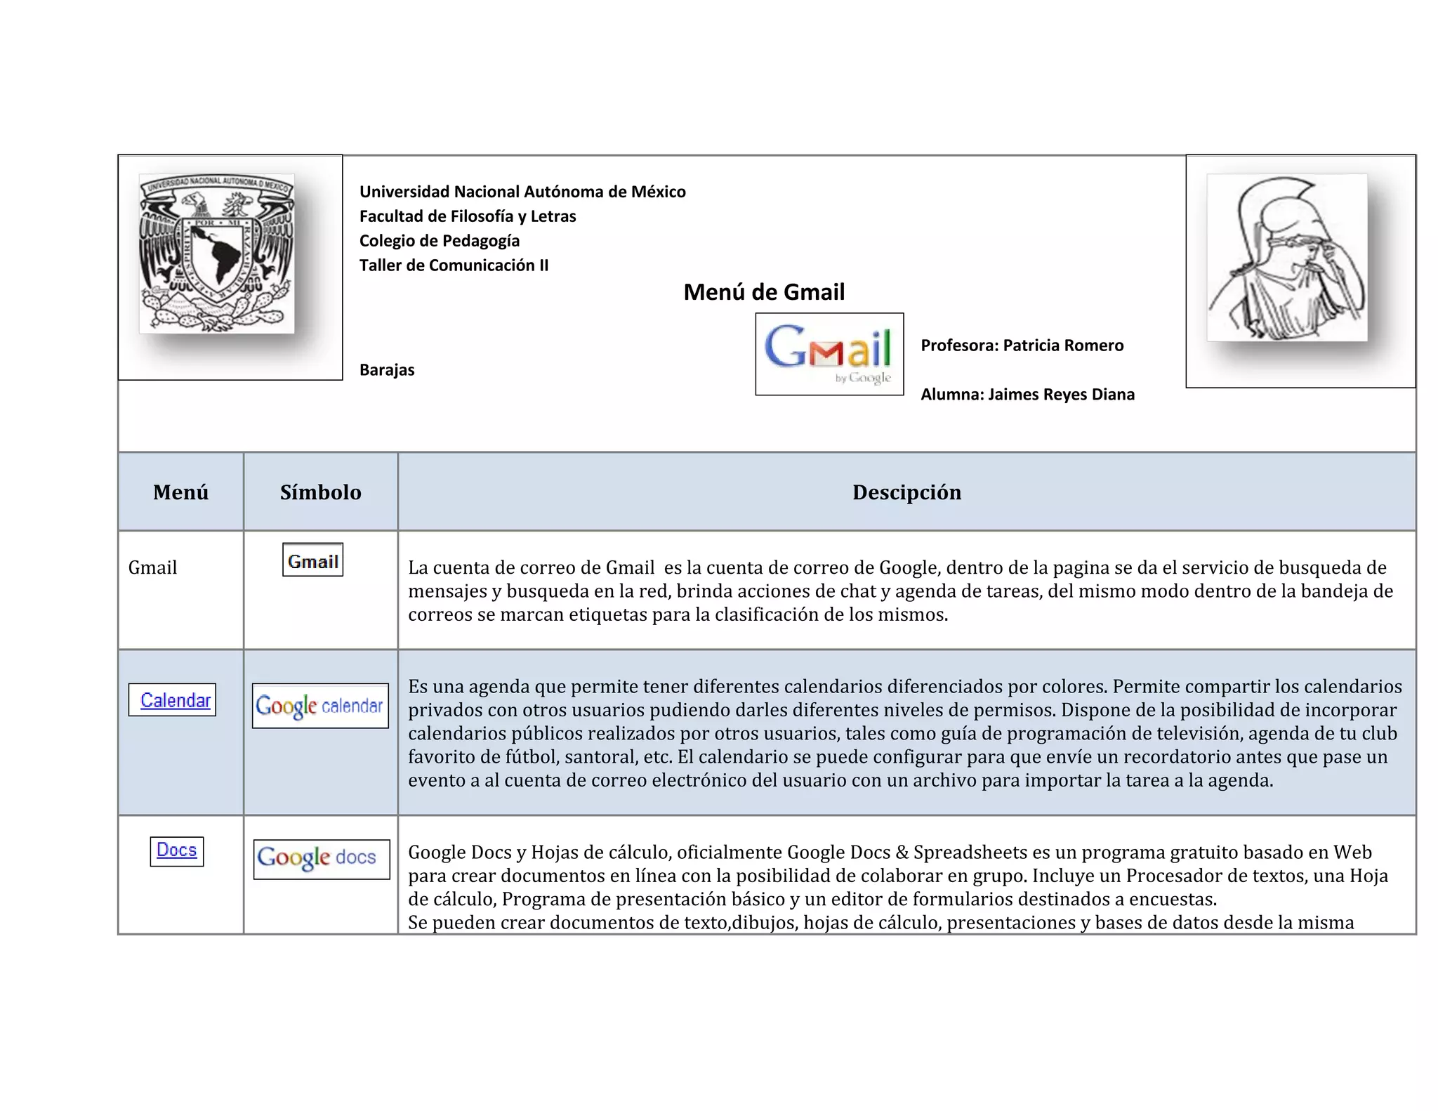Click the Google calendar logo
Screen dimensions: 1438x1111
click(320, 705)
